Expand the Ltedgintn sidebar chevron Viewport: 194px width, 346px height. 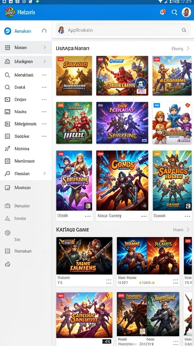tap(45, 61)
